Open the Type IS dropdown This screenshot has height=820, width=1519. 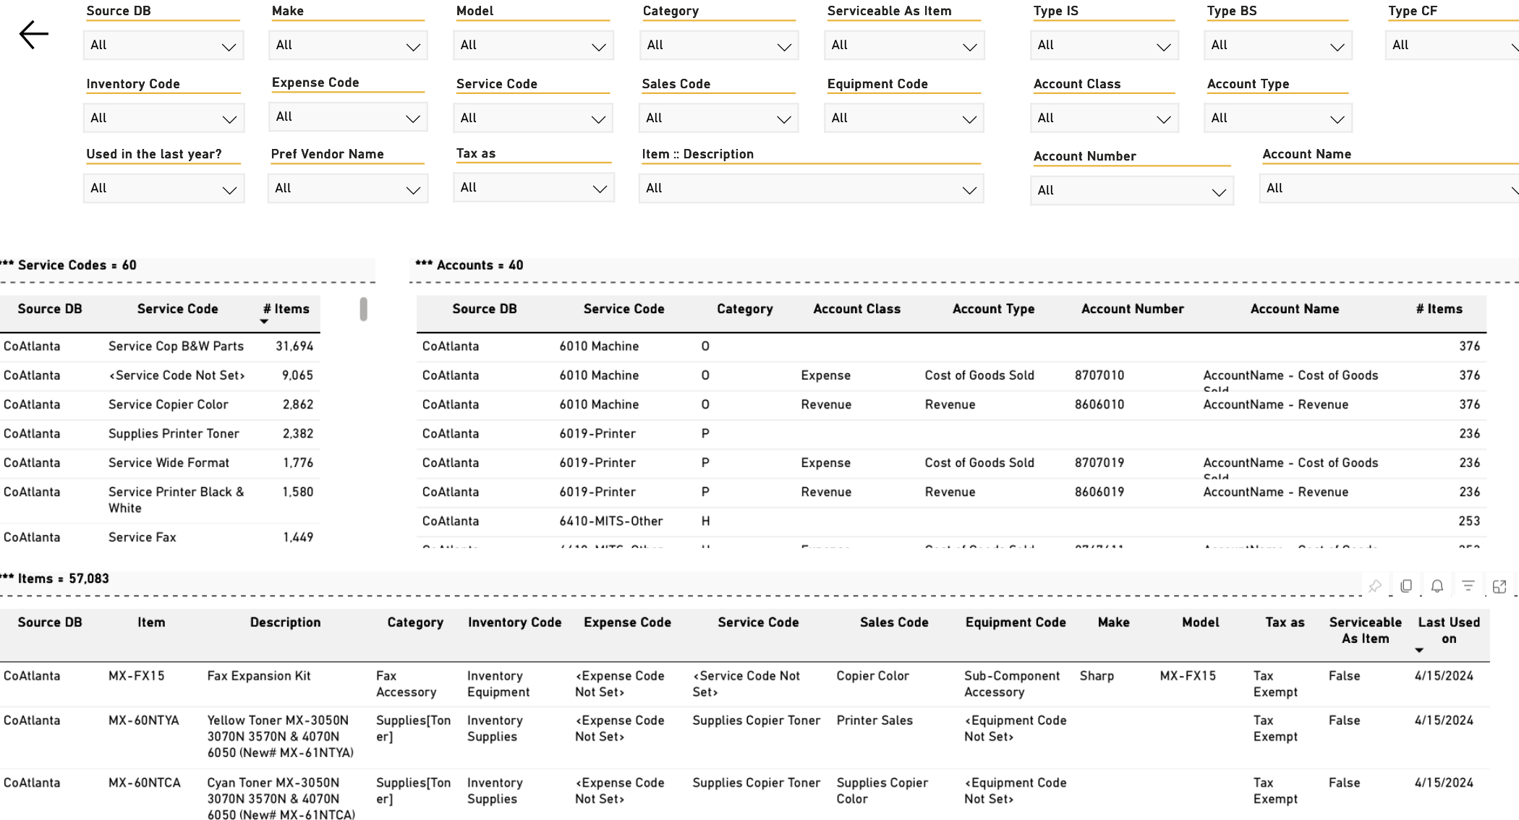tap(1105, 46)
